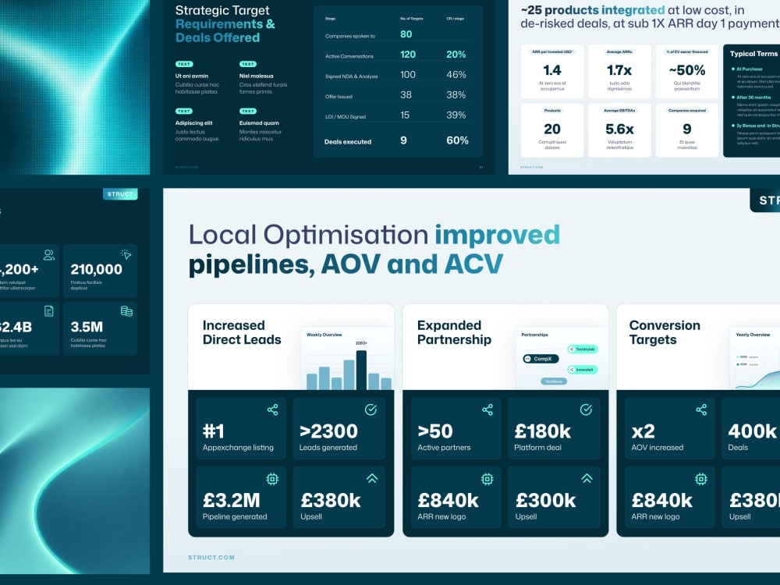
Task: Select the Techtious chip in Partnerships diagram
Action: [554, 381]
